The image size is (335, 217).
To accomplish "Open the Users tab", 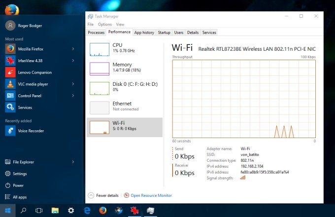I will [x=179, y=33].
